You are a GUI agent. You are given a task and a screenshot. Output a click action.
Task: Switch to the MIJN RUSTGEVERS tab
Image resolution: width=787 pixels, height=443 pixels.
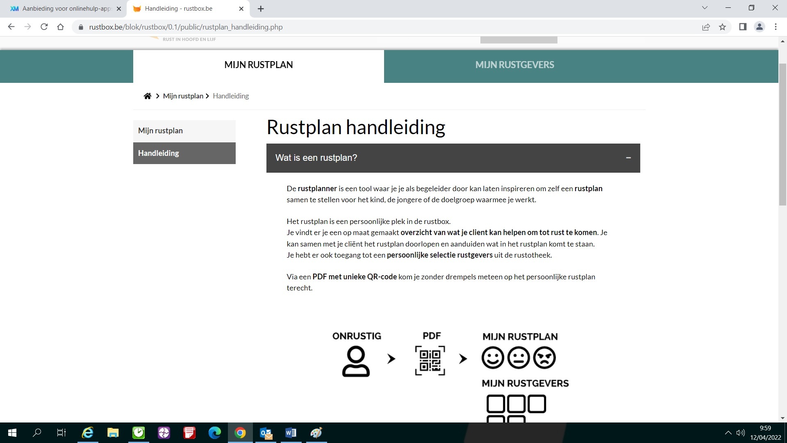514,64
